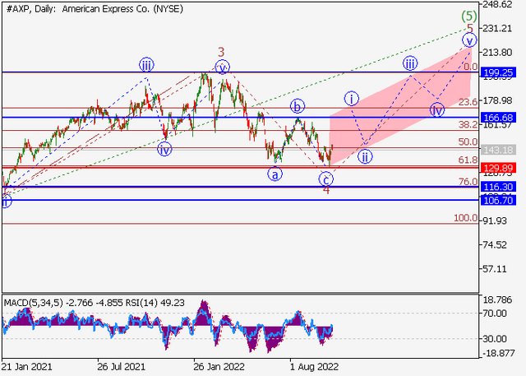Click the 213.80 price scale value
Viewport: 526px width, 376px height.
[x=497, y=53]
